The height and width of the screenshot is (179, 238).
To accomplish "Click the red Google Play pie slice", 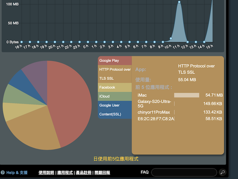I will tap(70, 102).
